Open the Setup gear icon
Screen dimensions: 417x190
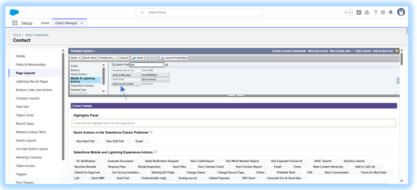[383, 12]
